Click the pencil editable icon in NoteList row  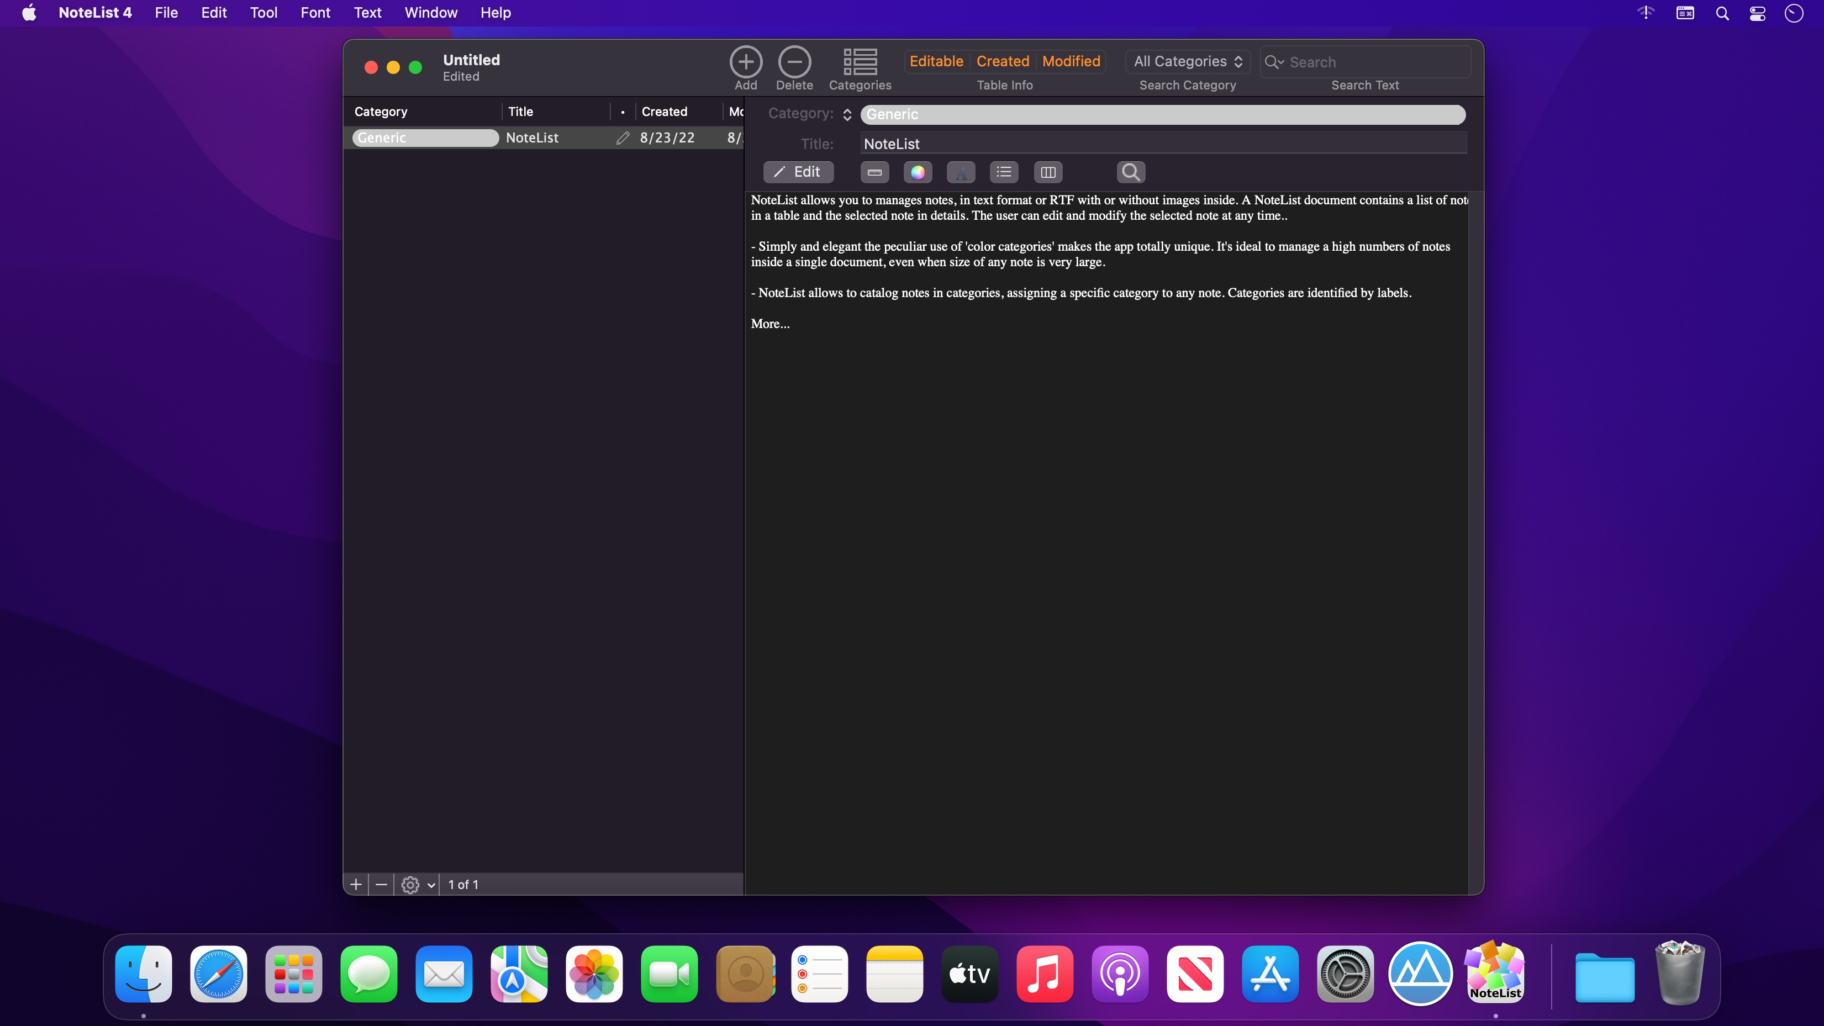623,138
